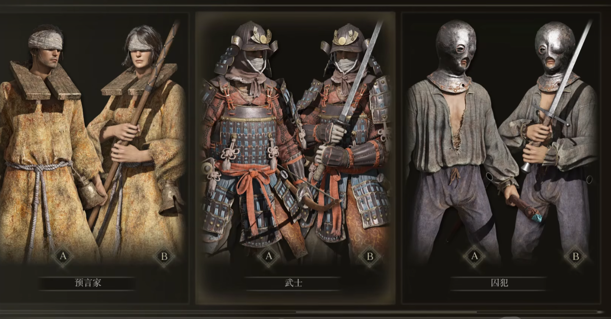Choose the B diamond icon for 武士
611x319 pixels.
tap(369, 256)
